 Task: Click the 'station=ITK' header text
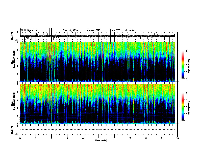[93, 30]
